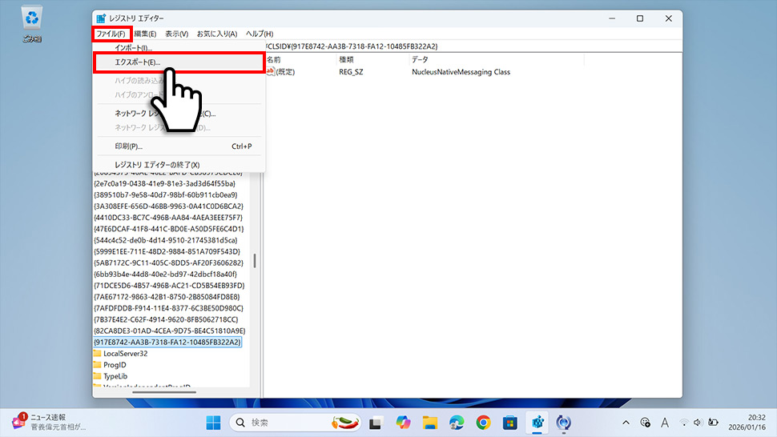
Task: Open Copilot from the taskbar
Action: [x=403, y=422]
